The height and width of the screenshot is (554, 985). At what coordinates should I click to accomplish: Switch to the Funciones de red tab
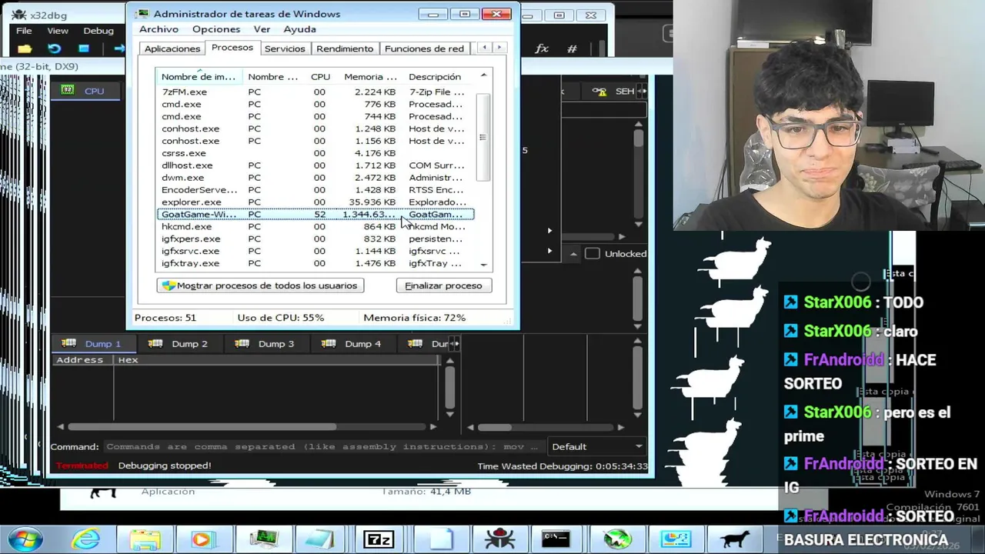[424, 48]
